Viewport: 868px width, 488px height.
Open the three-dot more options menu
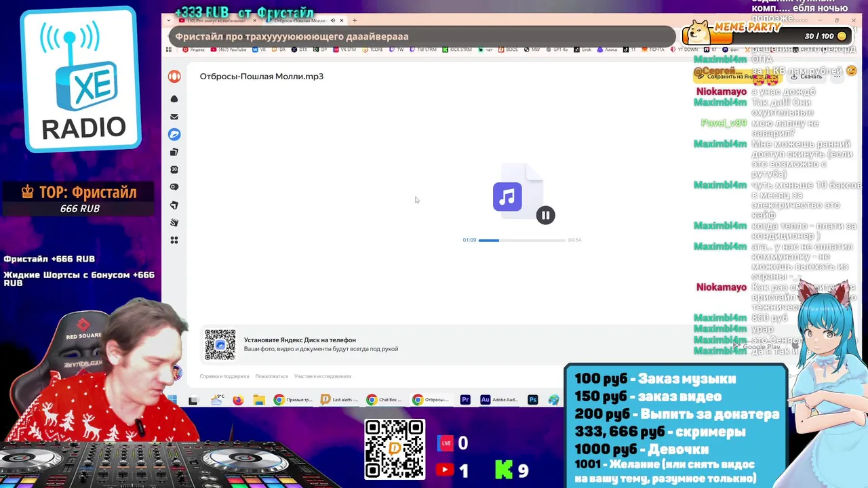pos(837,77)
